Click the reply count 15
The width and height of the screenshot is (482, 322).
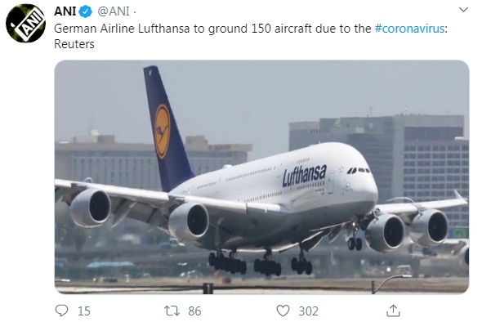84,311
